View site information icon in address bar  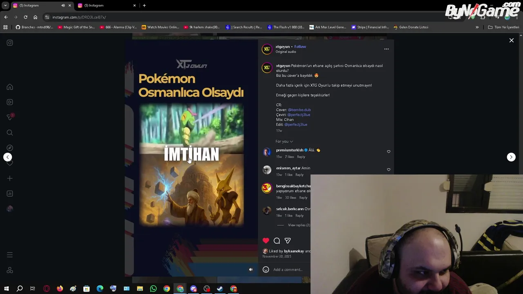(x=47, y=17)
